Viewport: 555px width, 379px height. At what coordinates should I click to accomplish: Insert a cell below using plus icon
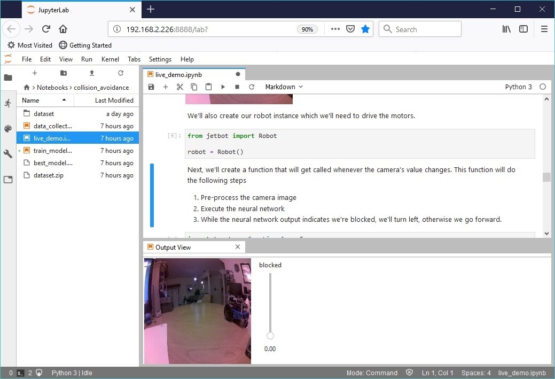coord(166,87)
